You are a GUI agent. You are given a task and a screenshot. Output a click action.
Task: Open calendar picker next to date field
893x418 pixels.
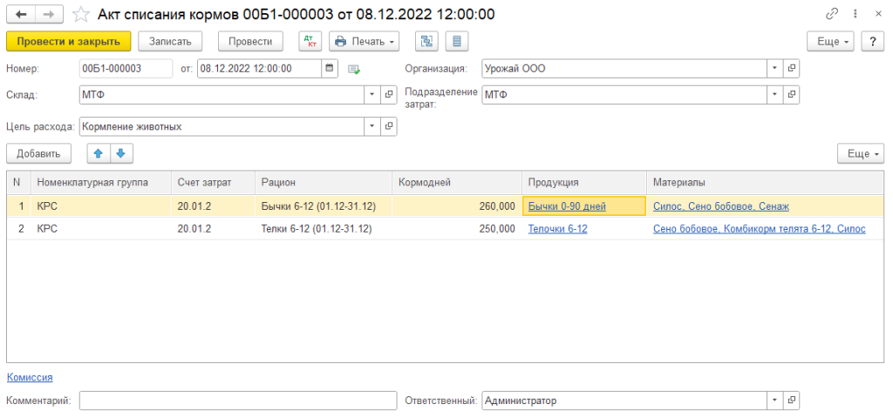pos(329,68)
